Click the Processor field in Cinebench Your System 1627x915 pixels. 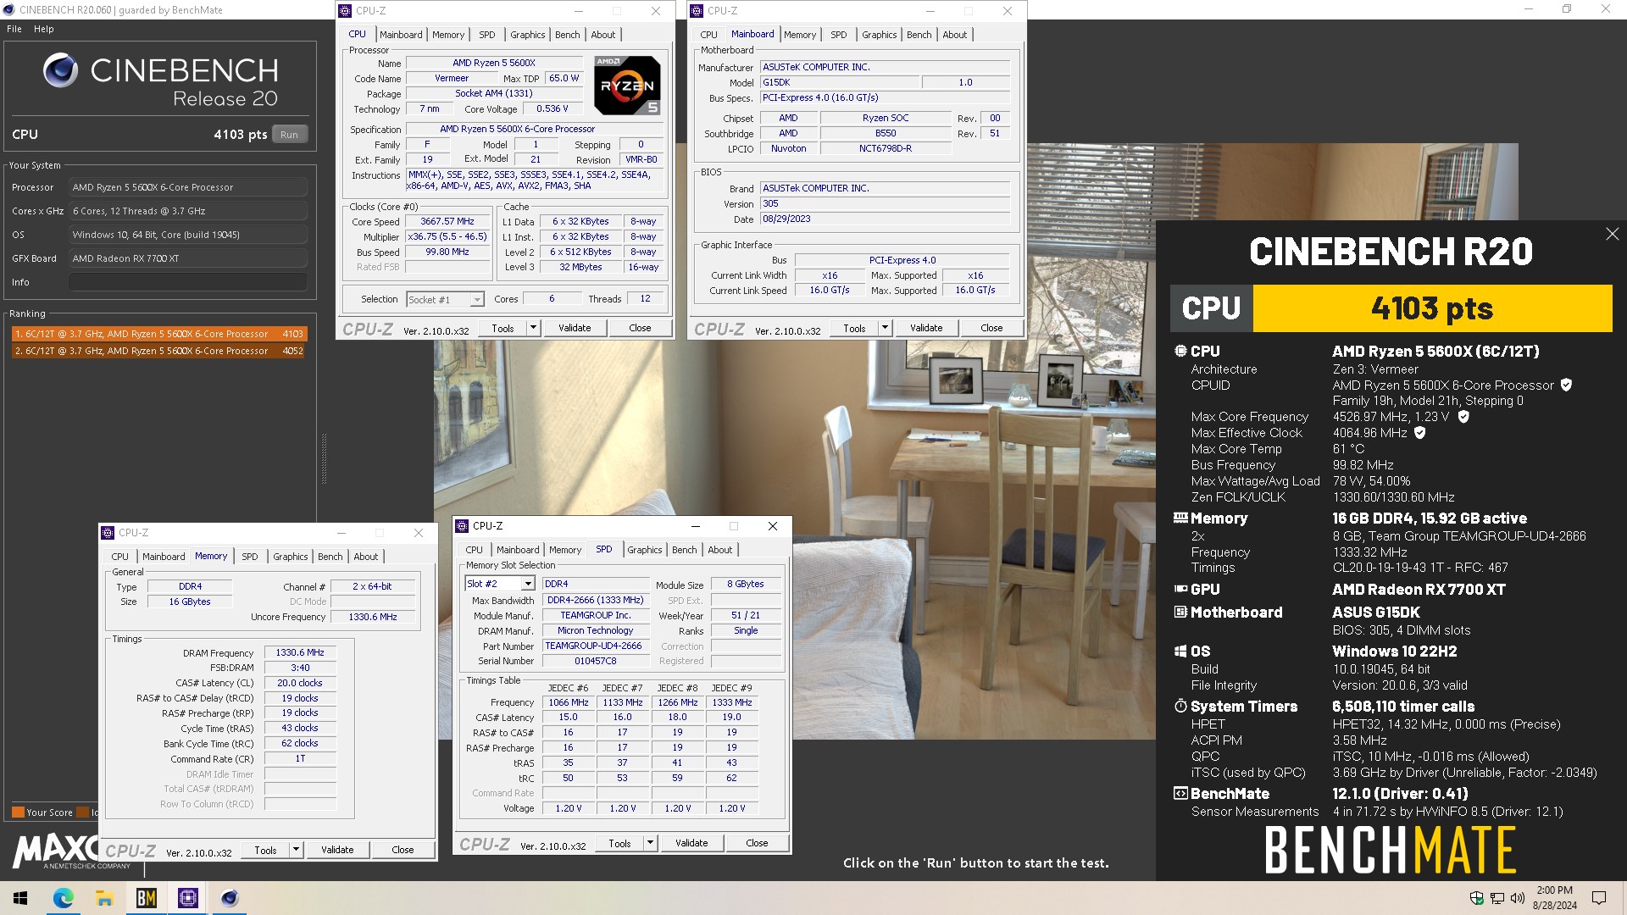click(188, 187)
